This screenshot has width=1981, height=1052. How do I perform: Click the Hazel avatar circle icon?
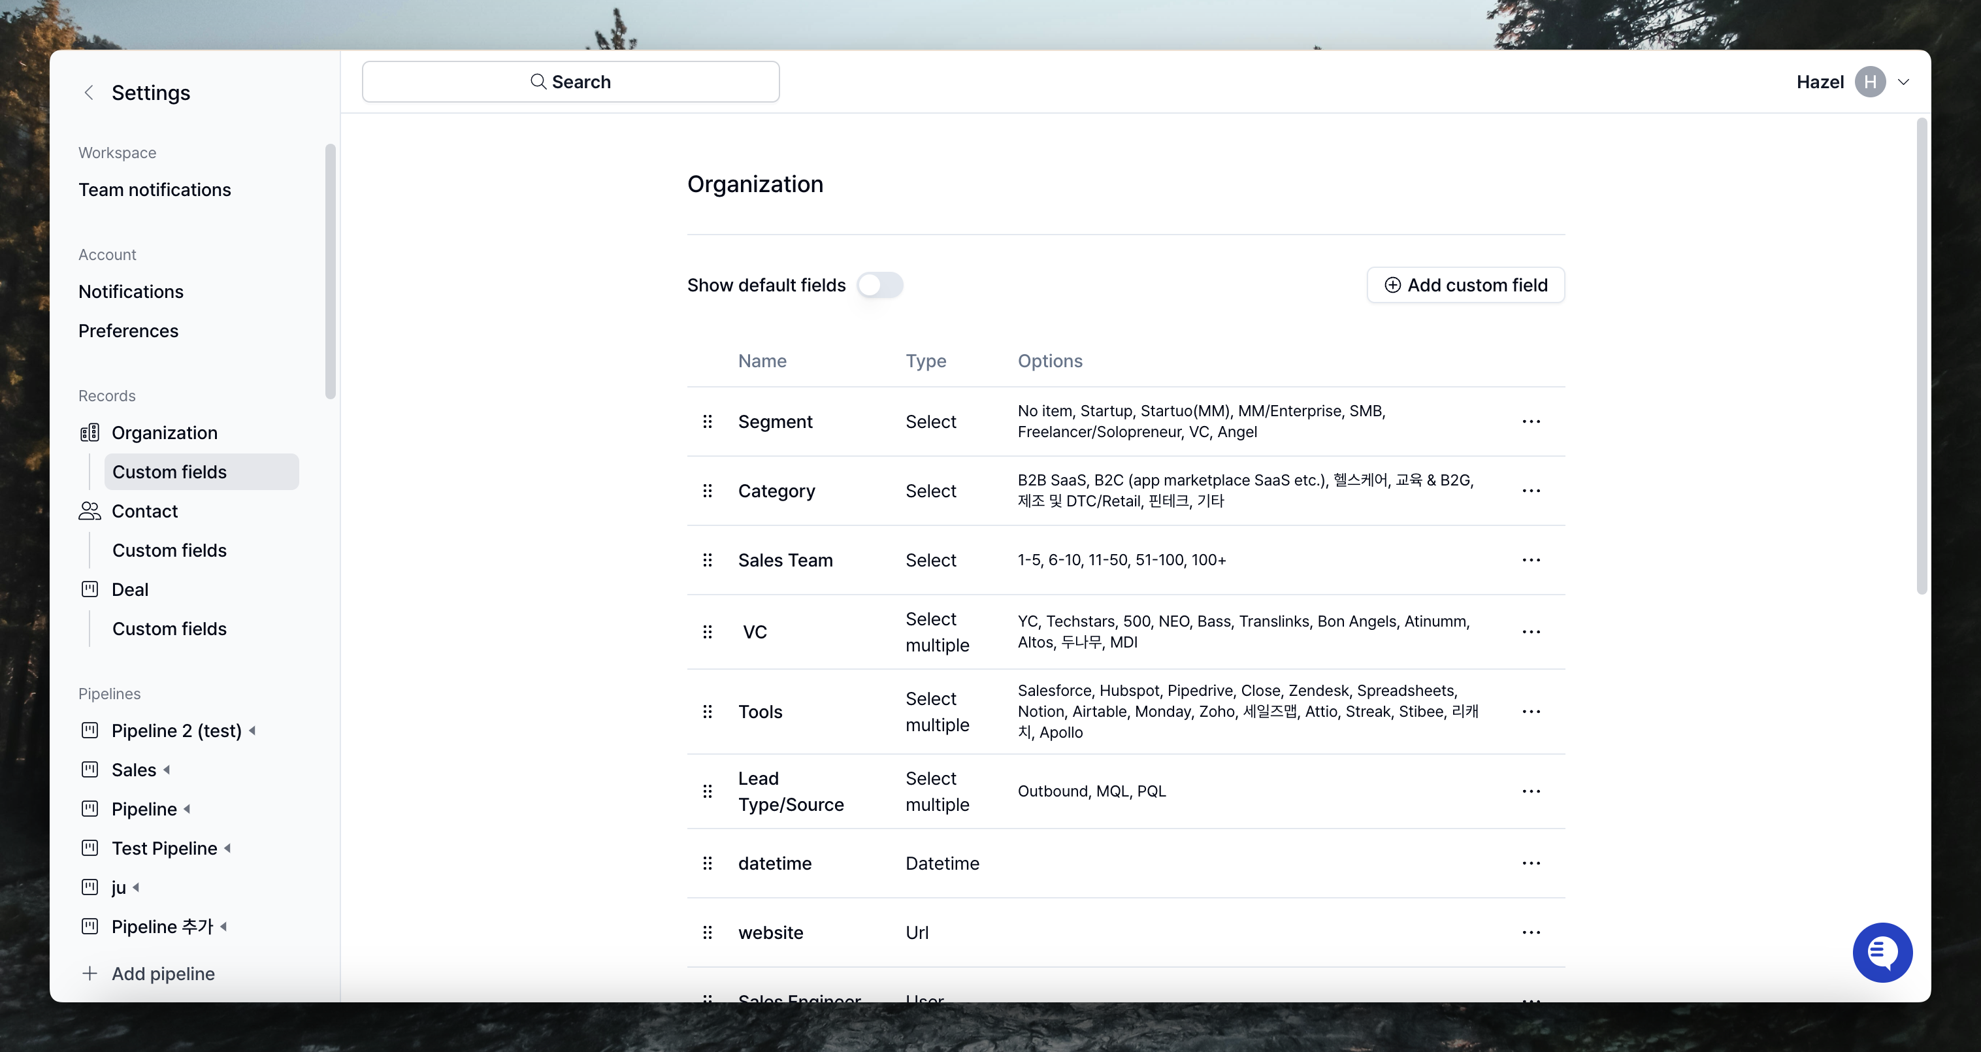[1869, 82]
